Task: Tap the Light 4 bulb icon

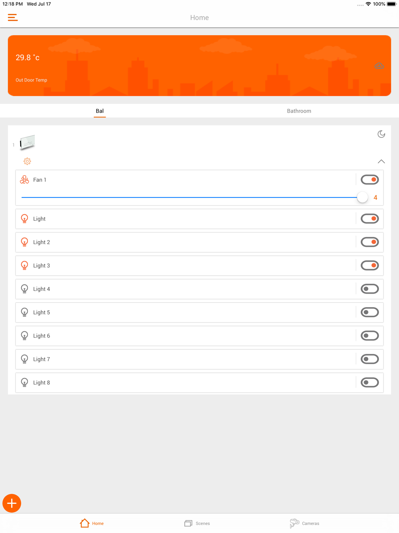Action: point(24,289)
